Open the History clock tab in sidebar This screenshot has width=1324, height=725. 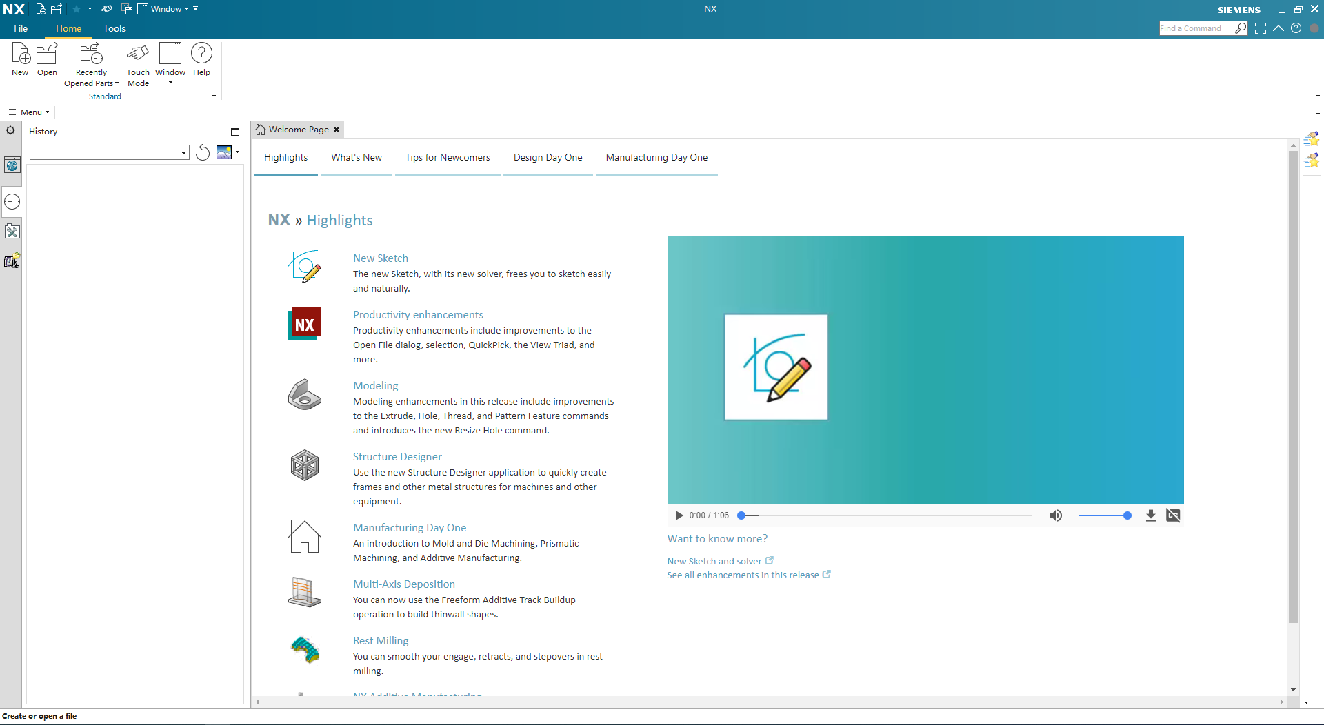(12, 202)
